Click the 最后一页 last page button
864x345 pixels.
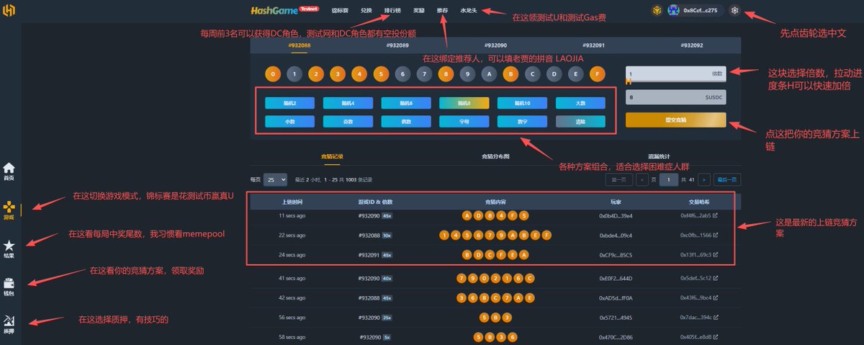pos(727,179)
